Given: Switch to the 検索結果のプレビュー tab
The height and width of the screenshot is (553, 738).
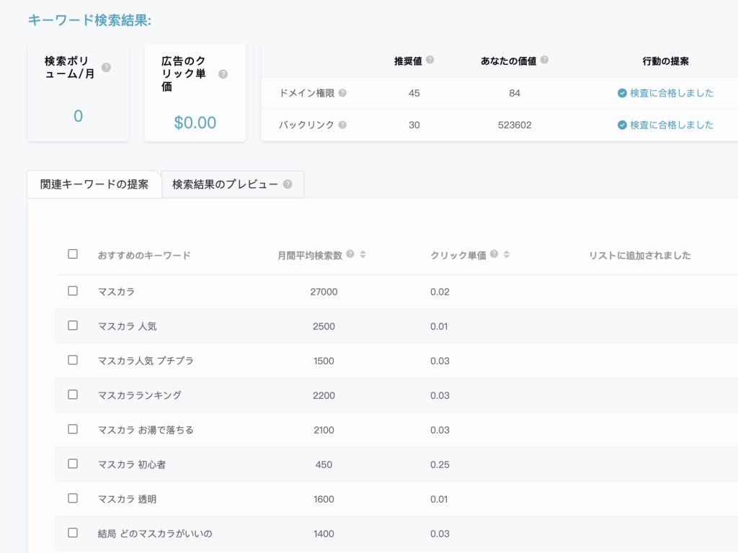Looking at the screenshot, I should (x=223, y=184).
